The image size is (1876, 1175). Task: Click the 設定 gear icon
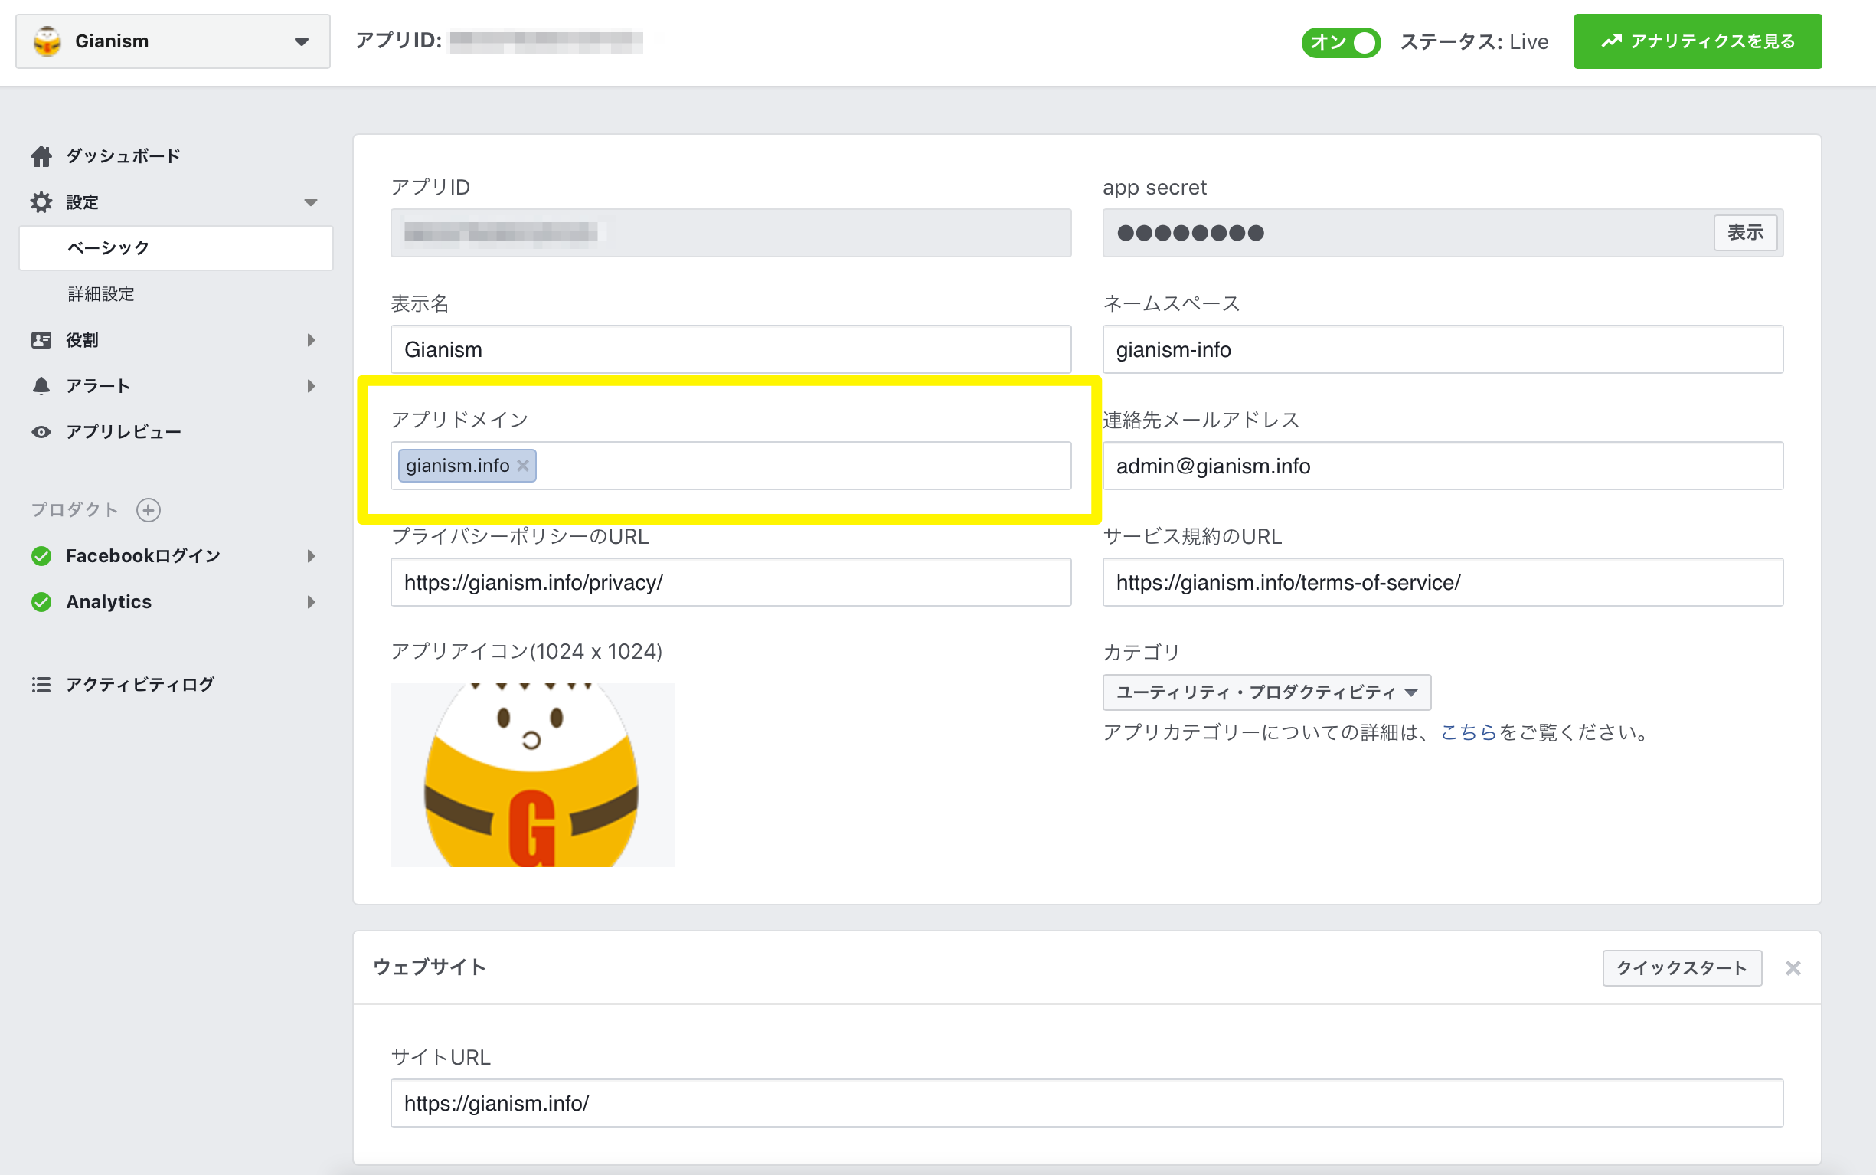pyautogui.click(x=41, y=202)
